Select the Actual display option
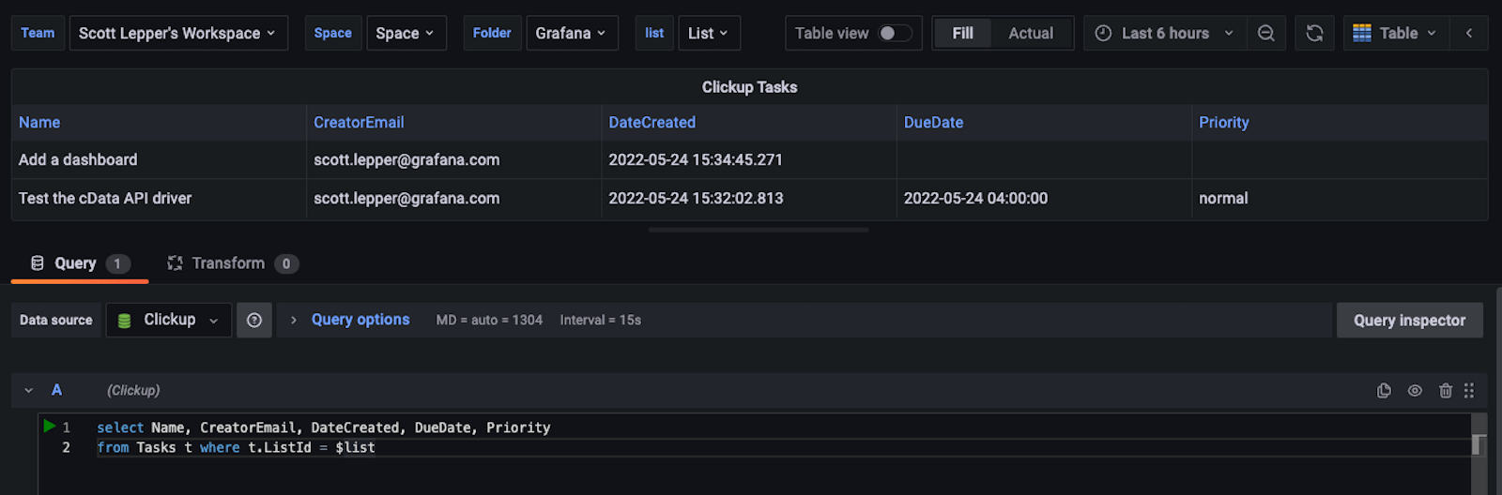 coord(1031,34)
